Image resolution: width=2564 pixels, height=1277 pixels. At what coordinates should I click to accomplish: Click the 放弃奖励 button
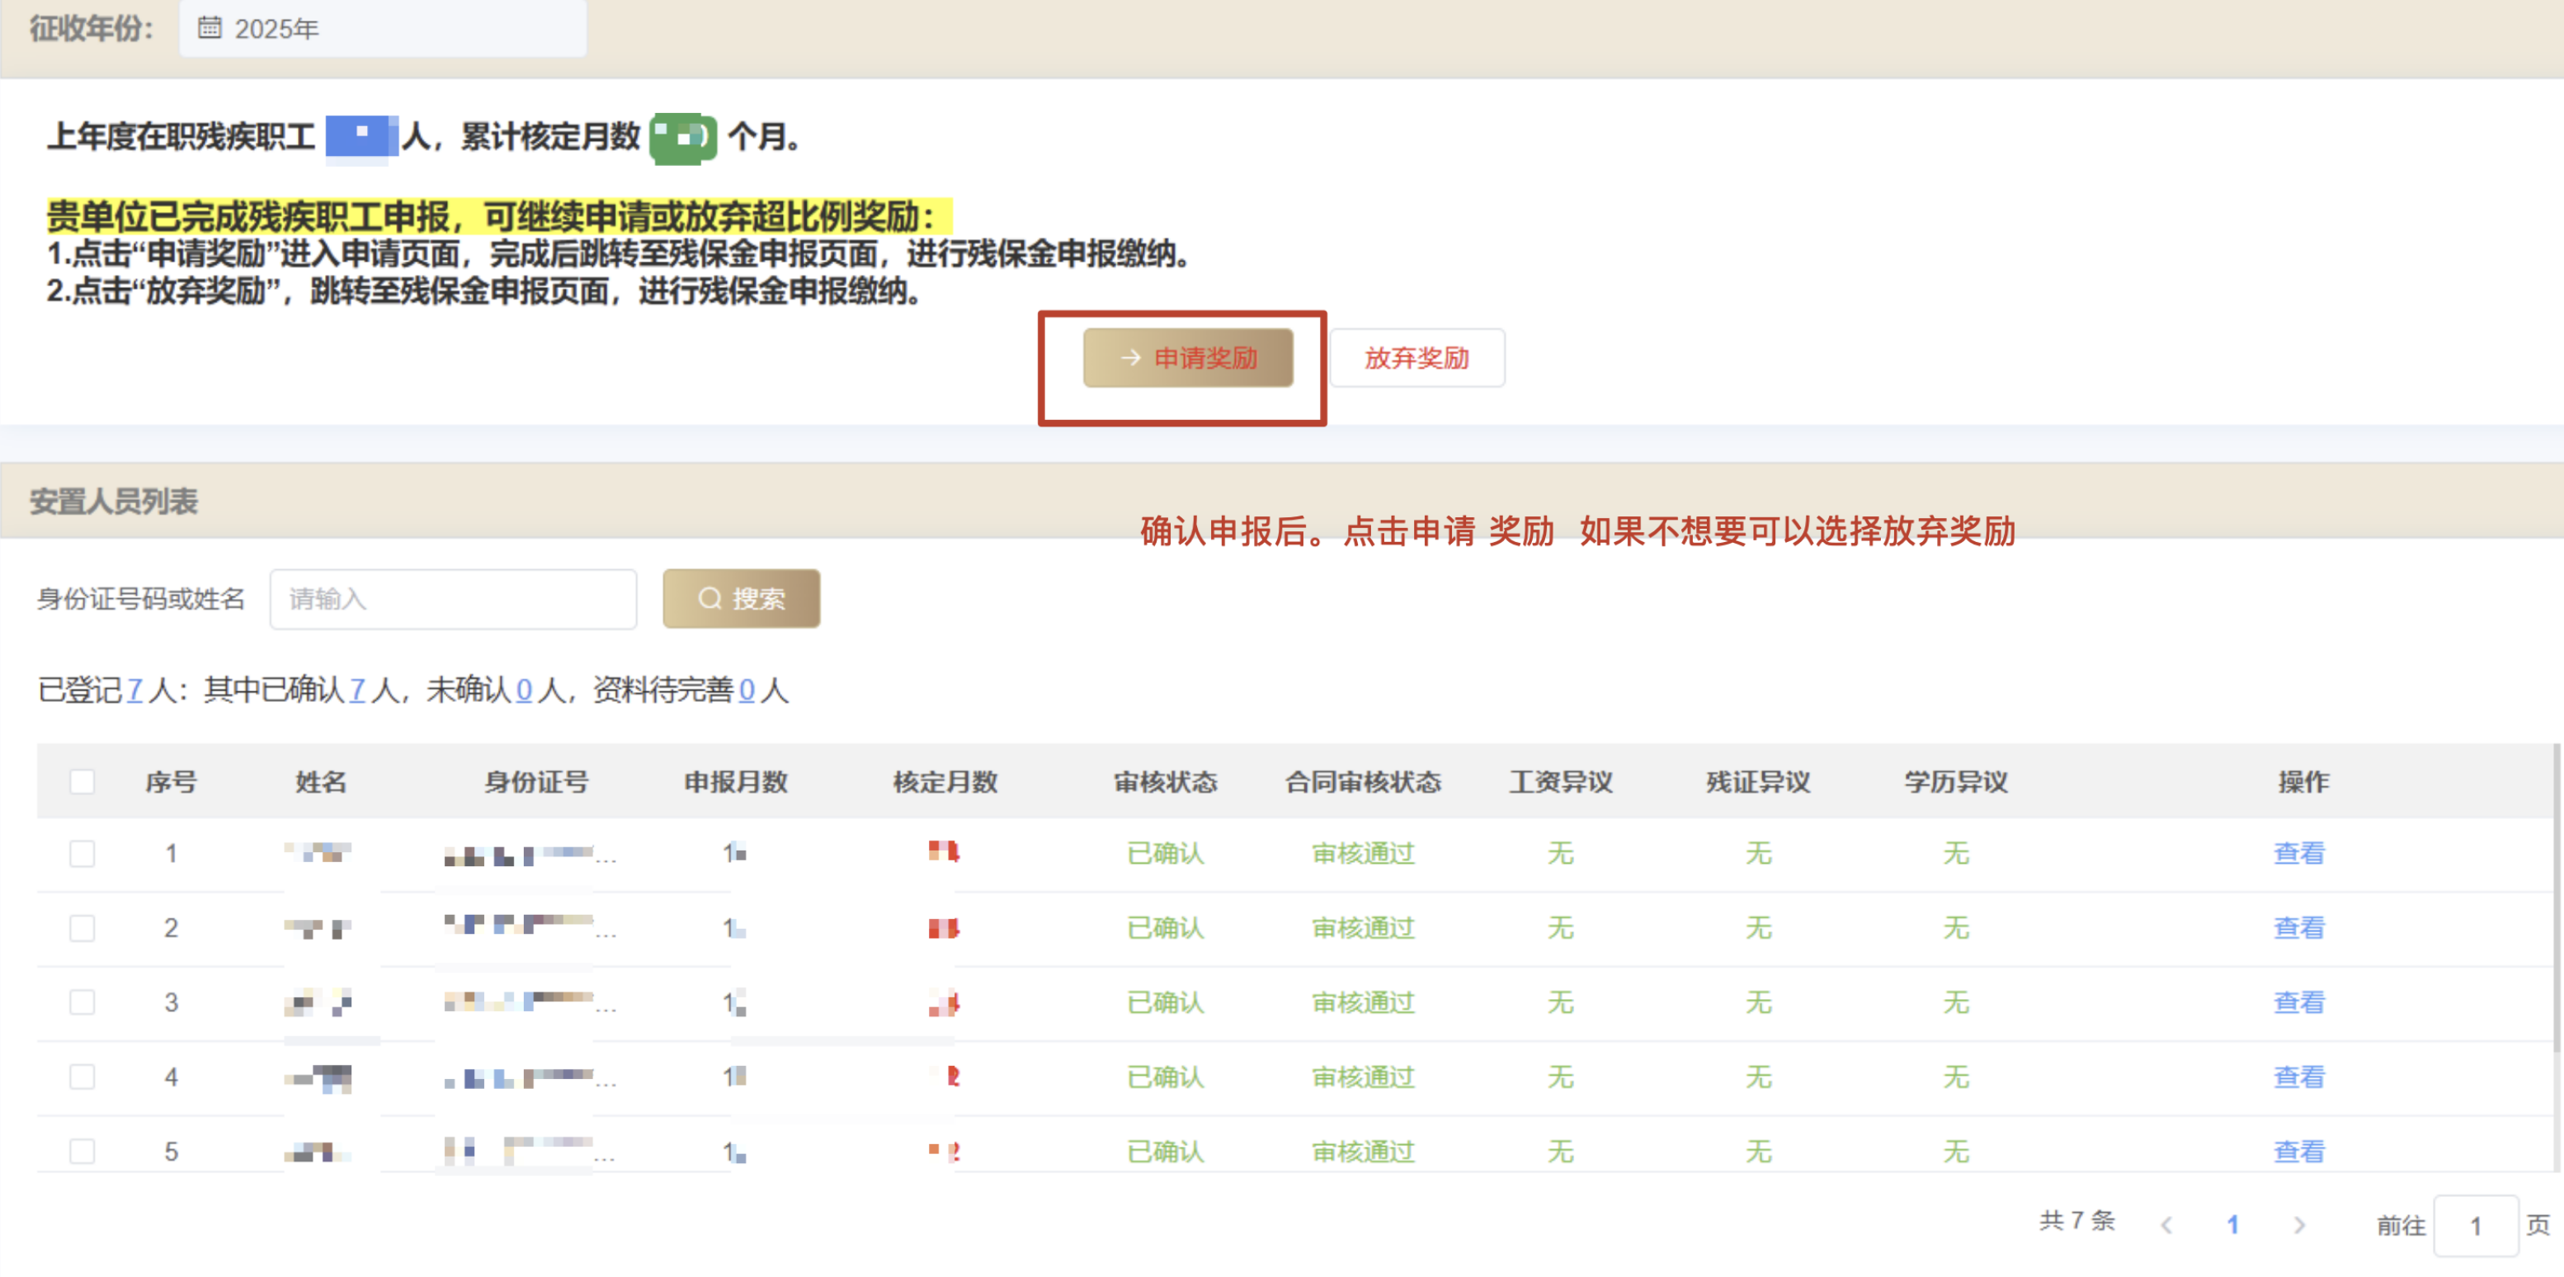pos(1416,357)
